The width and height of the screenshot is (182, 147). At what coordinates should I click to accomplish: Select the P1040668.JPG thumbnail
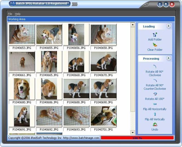tap(76, 62)
